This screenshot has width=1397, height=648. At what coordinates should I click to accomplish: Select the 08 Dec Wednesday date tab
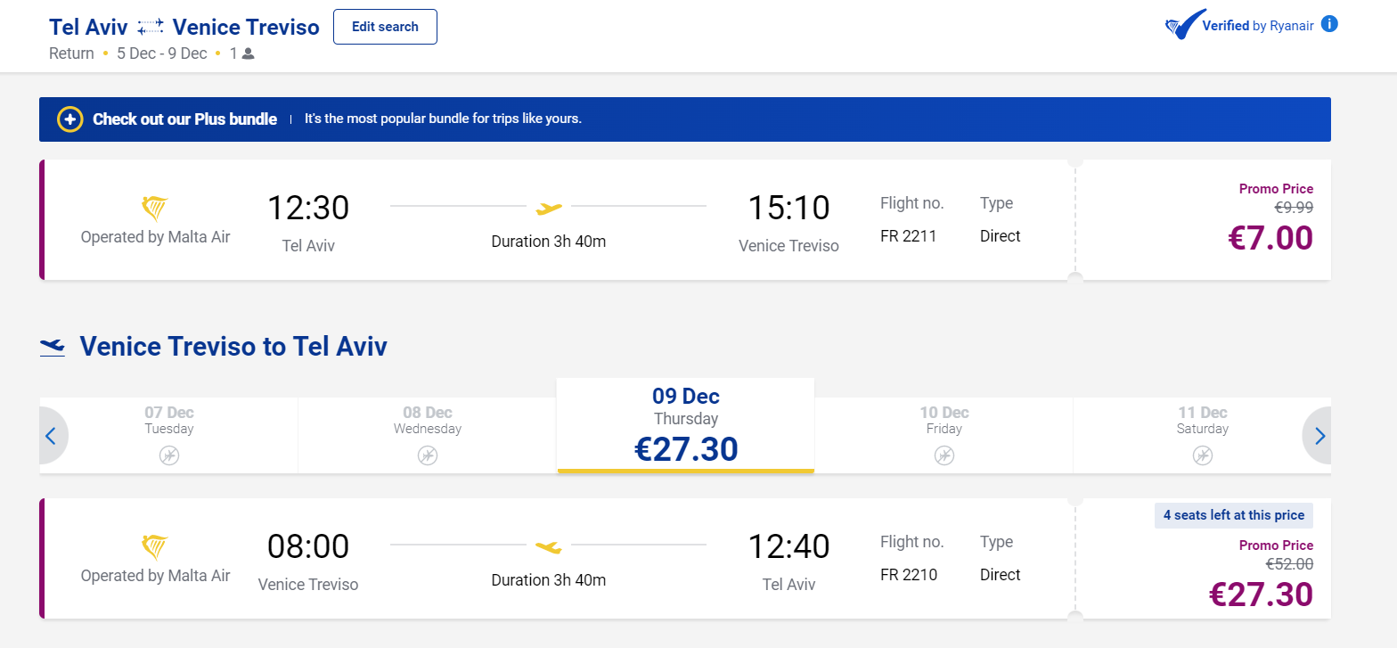click(428, 435)
